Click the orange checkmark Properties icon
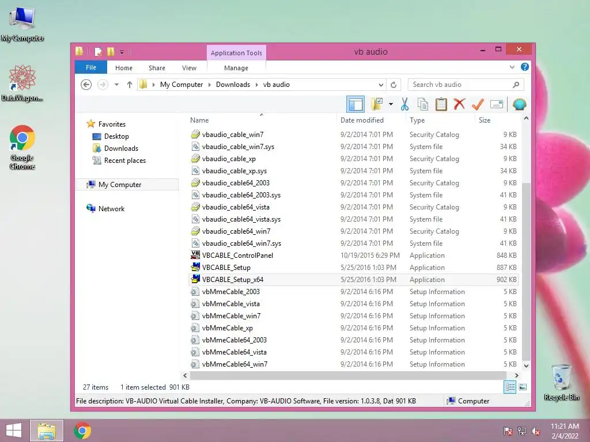Viewport: 590px width, 442px height. [478, 104]
